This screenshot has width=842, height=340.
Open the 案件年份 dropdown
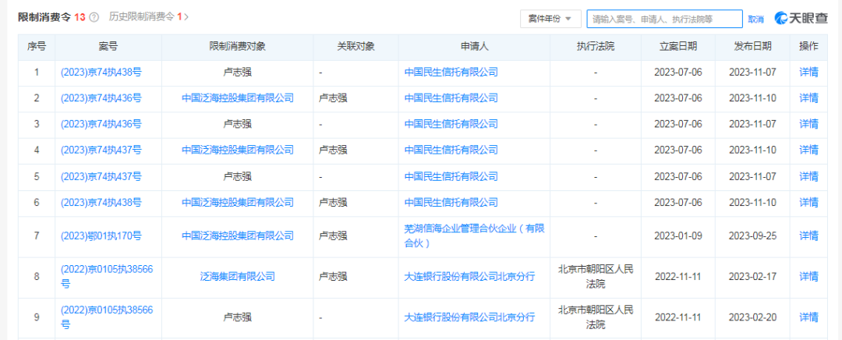point(550,19)
